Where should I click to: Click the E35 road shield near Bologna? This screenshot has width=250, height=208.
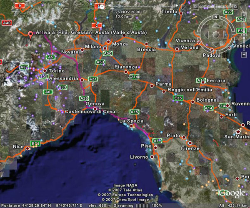click(178, 98)
